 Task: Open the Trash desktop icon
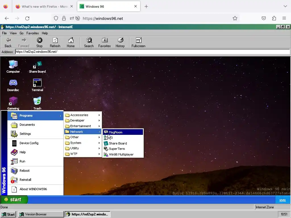pos(37,103)
